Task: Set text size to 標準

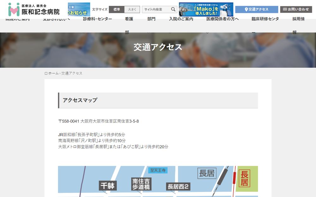Action: pyautogui.click(x=117, y=9)
